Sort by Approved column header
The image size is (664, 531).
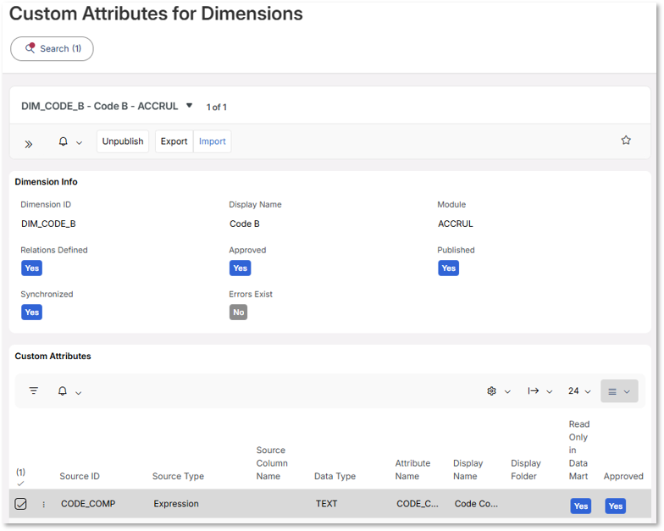623,476
